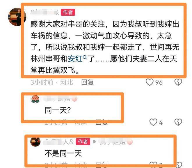Tap broken heart on the "不是同一天" reply
Image resolution: width=192 pixels, height=168 pixels.
(x=179, y=165)
